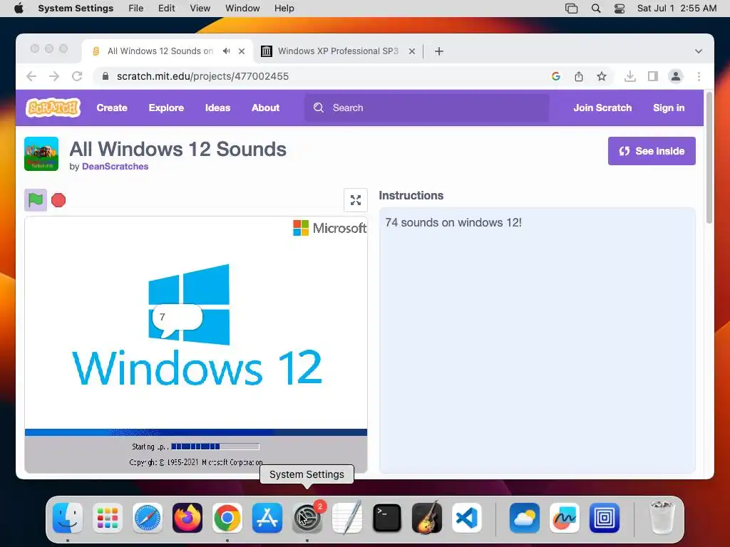Go back to previous page
730x547 pixels.
[x=31, y=76]
